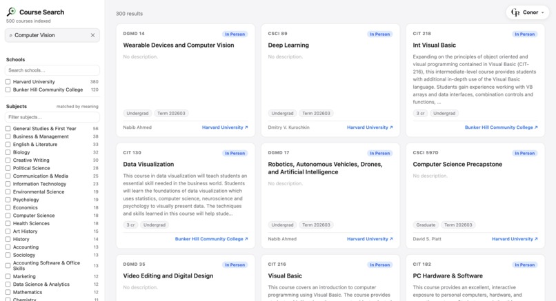
Task: Select Accounting subject checkbox
Action: (8, 247)
